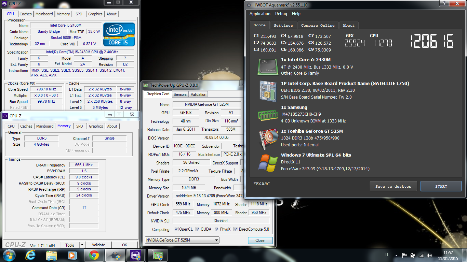Image resolution: width=467 pixels, height=262 pixels.
Task: Open Graphics tab in memory CPU-Z window
Action: pyautogui.click(x=96, y=126)
